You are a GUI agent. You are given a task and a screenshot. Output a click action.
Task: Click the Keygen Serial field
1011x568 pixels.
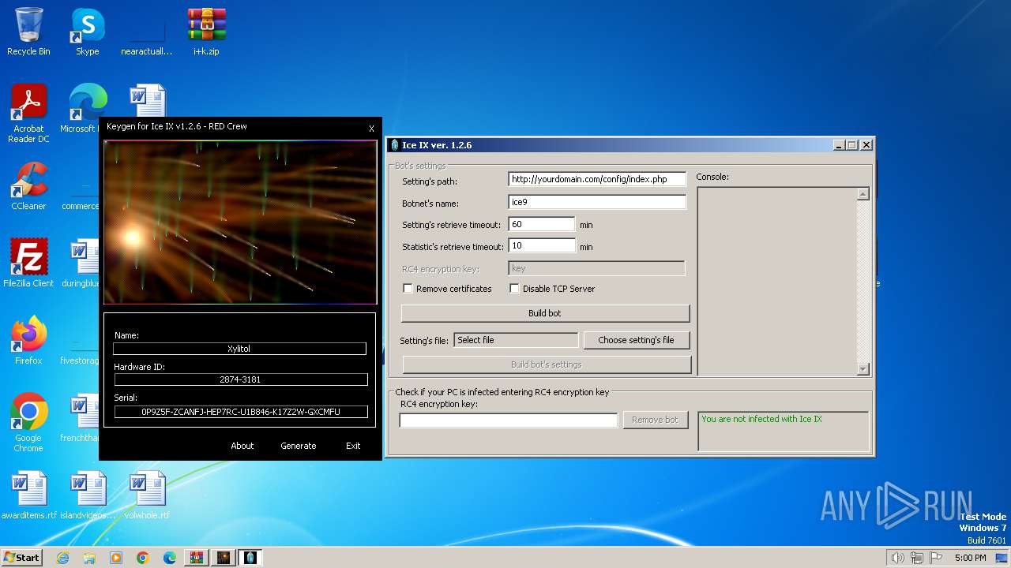point(240,412)
